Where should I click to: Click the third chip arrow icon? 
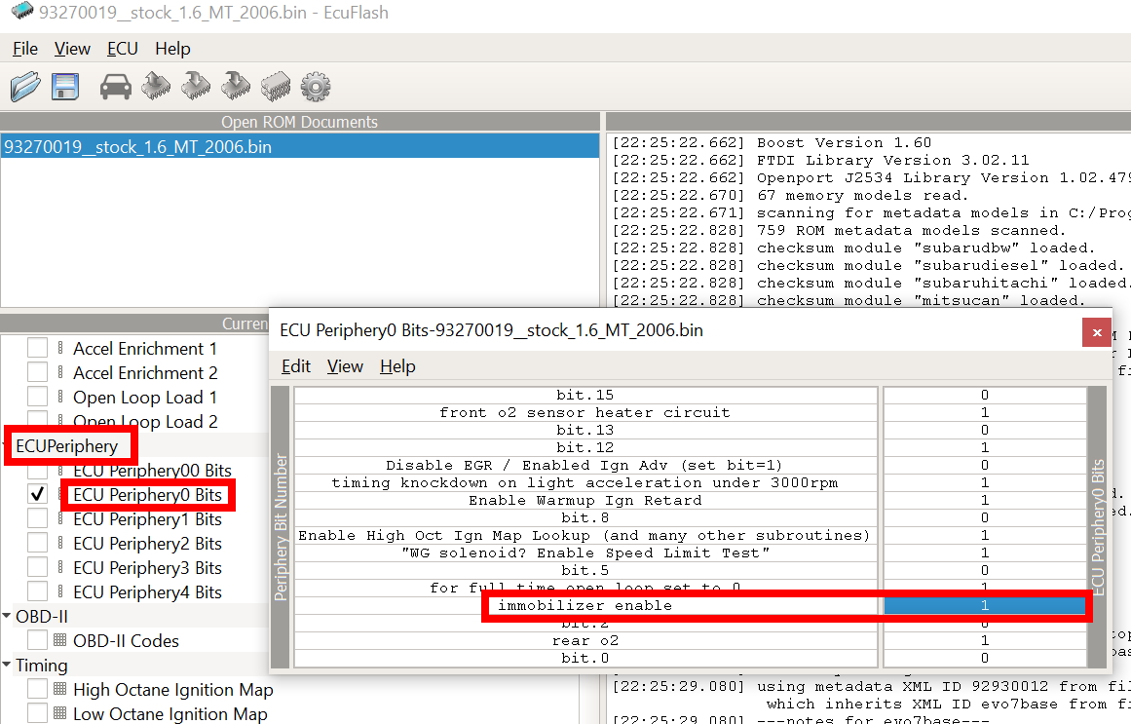[x=235, y=86]
